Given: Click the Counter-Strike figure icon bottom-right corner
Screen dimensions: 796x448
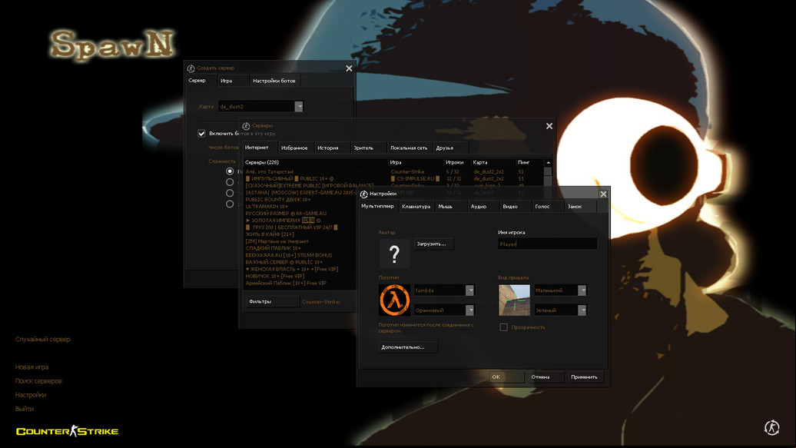Looking at the screenshot, I should click(771, 427).
